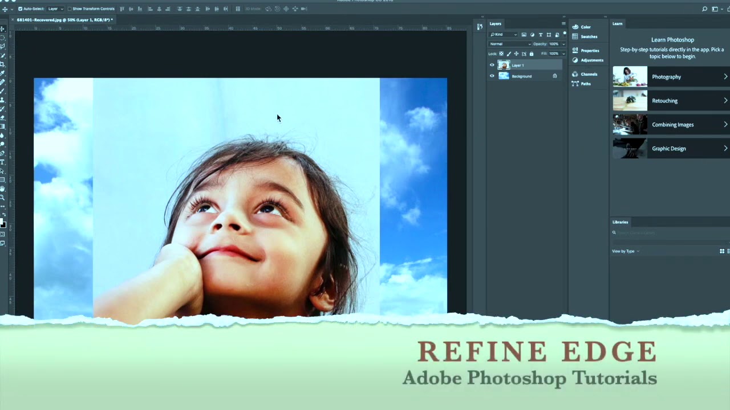Hide the Background layer eye icon
730x410 pixels.
(x=492, y=76)
